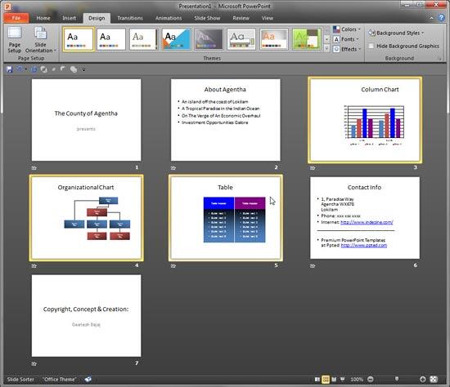This screenshot has width=450, height=387.
Task: Open the Review tab
Action: click(x=241, y=18)
